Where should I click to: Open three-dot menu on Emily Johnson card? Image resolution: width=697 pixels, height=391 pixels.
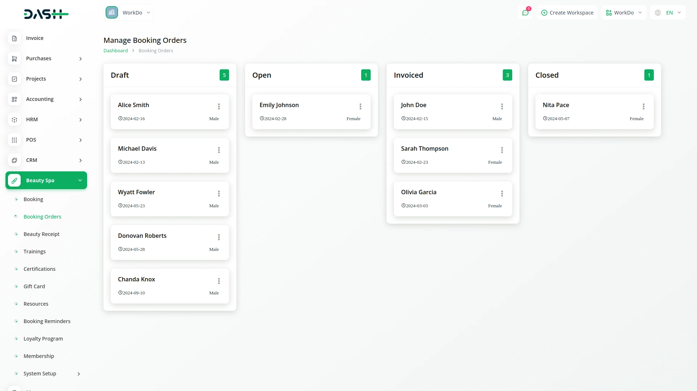[x=360, y=106]
